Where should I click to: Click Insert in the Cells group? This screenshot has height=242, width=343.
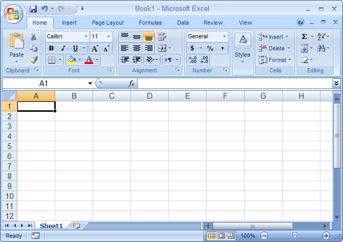click(x=274, y=37)
